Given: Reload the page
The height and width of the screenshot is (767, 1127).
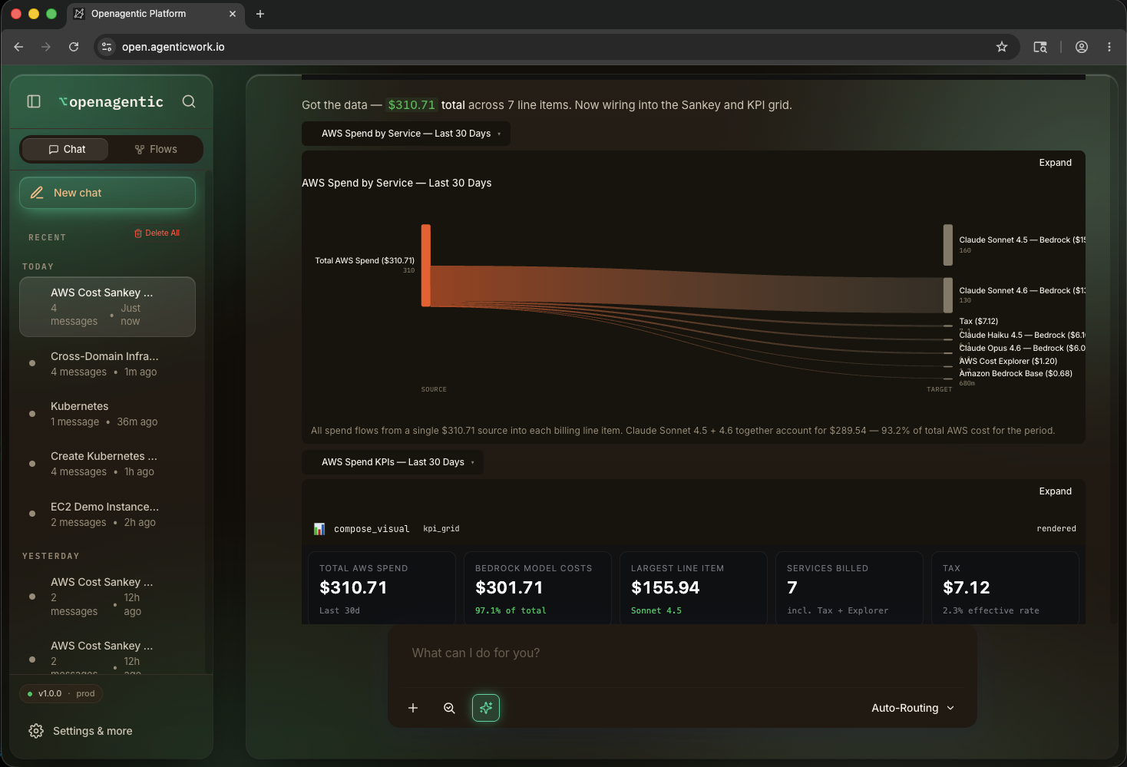Looking at the screenshot, I should coord(74,47).
